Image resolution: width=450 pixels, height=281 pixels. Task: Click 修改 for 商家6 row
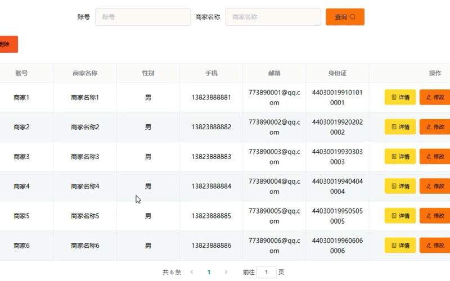point(435,246)
